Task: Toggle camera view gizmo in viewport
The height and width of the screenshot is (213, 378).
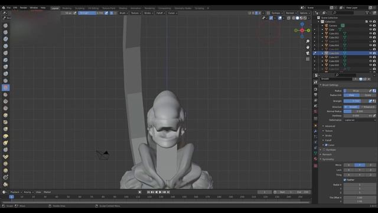Action: point(308,53)
